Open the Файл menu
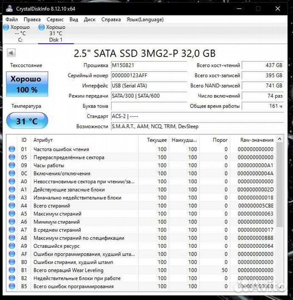 [x=12, y=19]
